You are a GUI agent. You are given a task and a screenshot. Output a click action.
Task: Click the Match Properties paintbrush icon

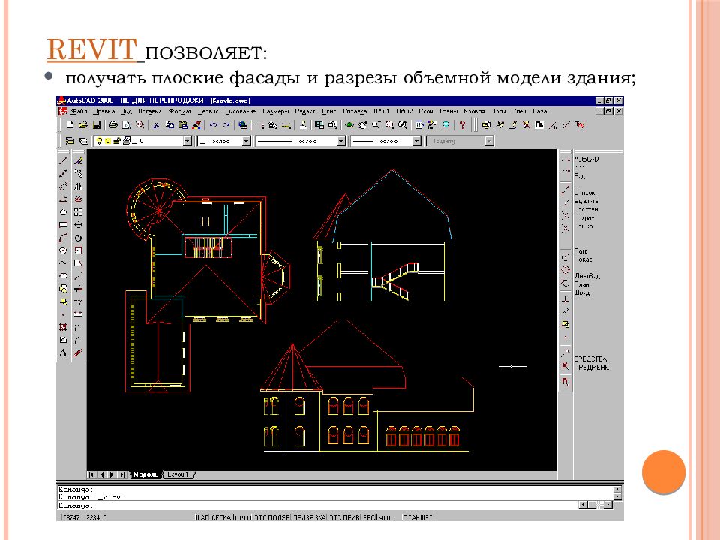[196, 125]
